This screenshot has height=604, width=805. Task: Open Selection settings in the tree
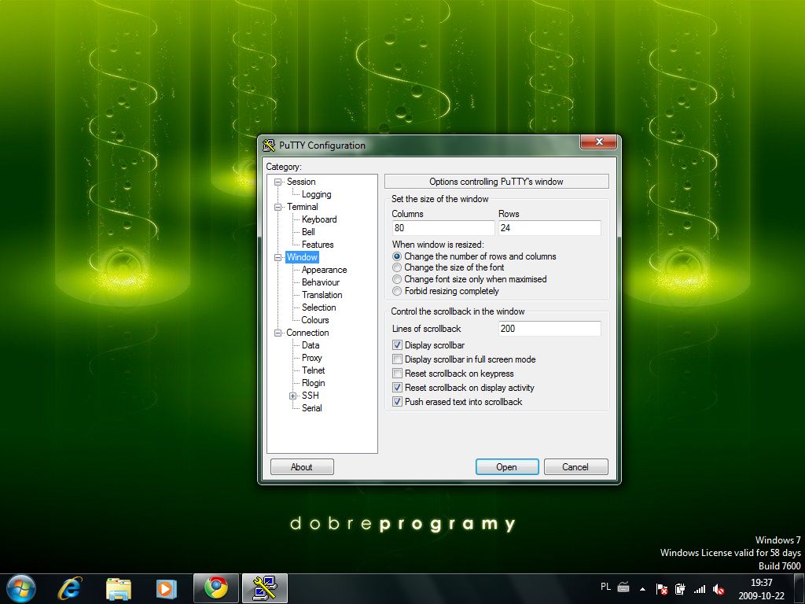[x=319, y=308]
